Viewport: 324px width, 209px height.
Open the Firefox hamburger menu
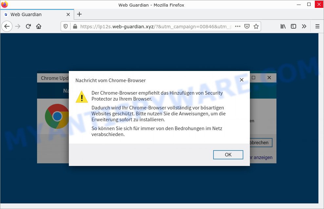317,26
